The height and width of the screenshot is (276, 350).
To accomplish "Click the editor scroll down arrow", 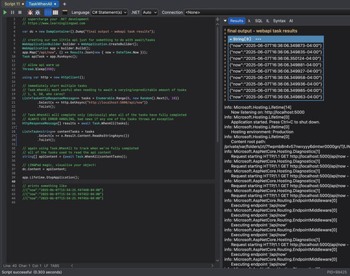I will pos(218,261).
